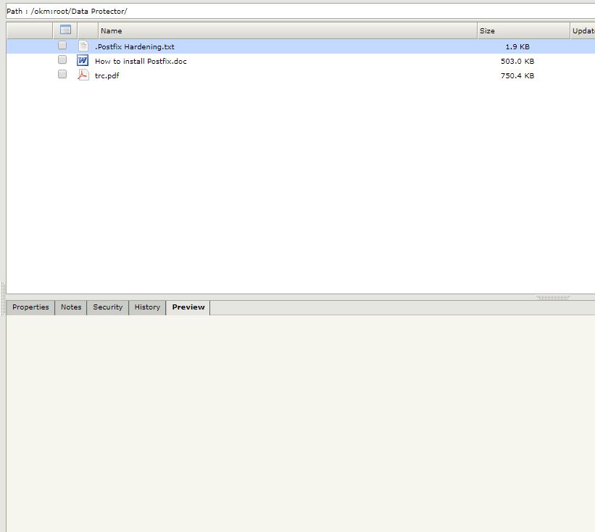This screenshot has height=532, width=595.
Task: Select the trc.pdf checkbox
Action: pyautogui.click(x=62, y=74)
